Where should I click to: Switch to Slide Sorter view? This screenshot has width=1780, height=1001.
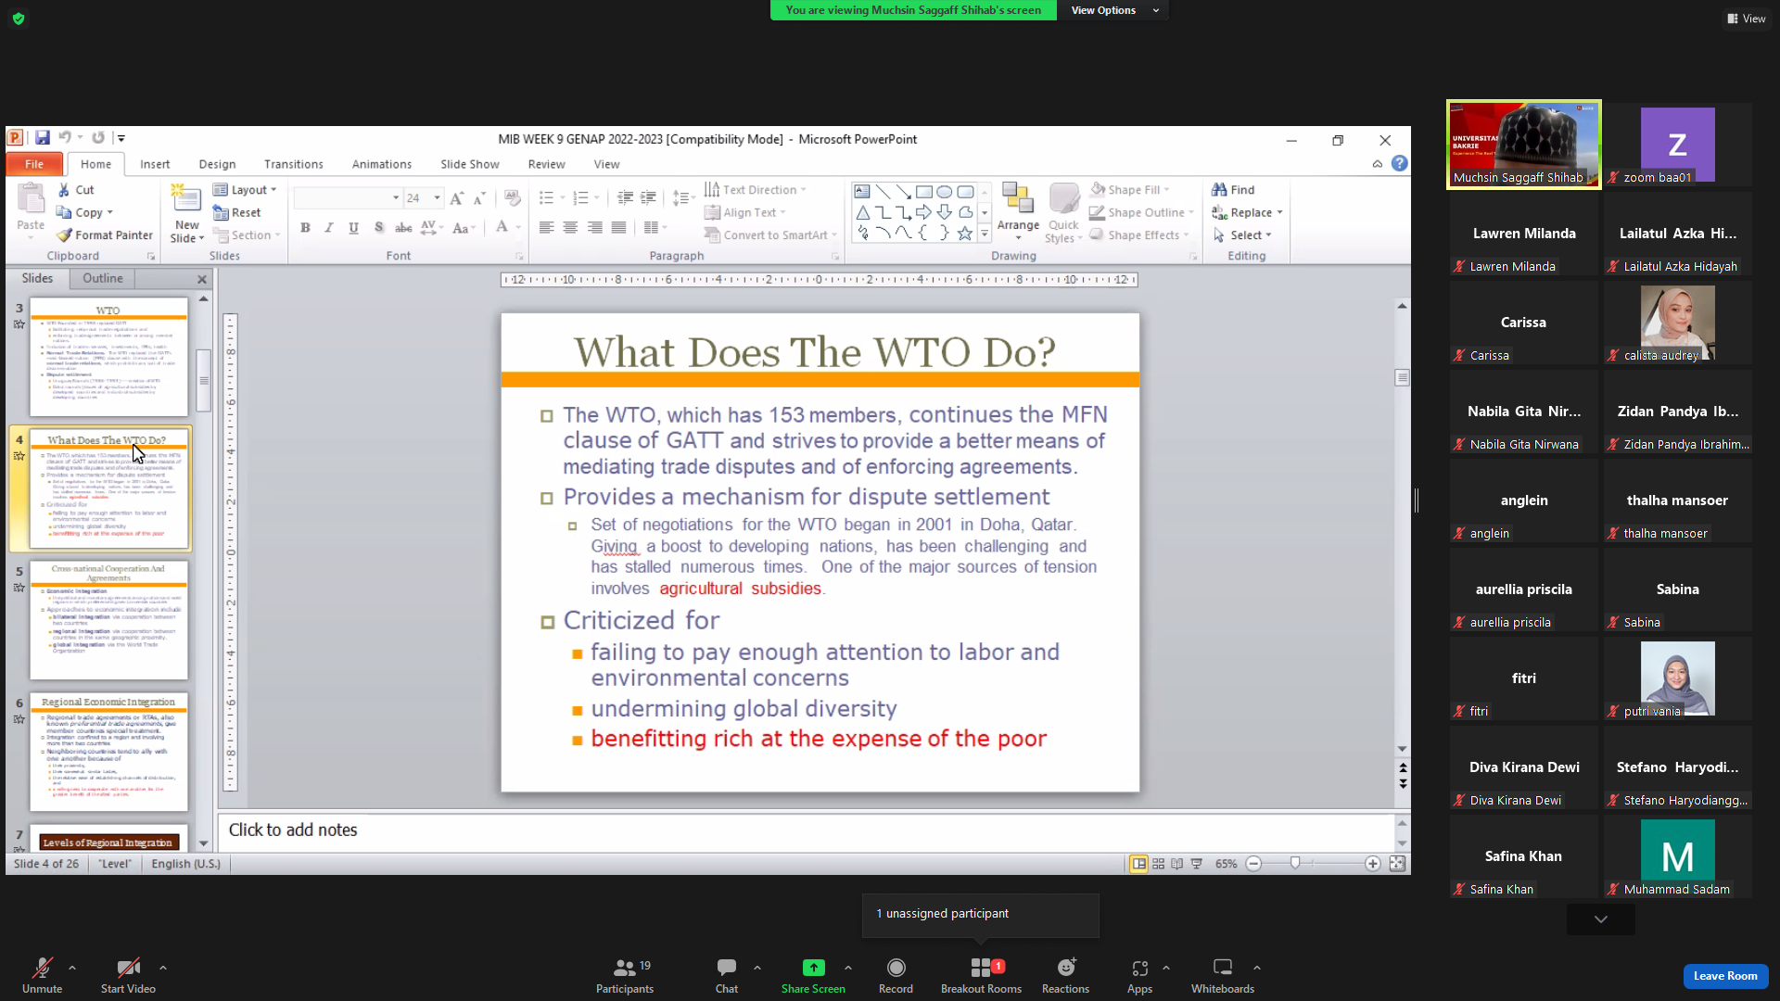pyautogui.click(x=1158, y=864)
